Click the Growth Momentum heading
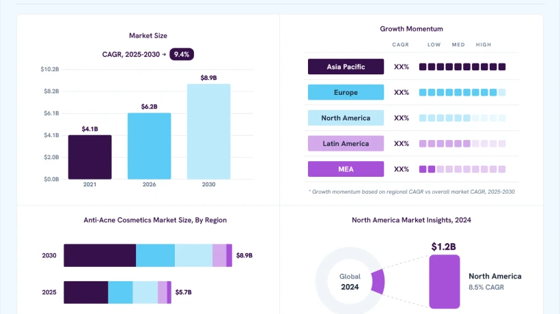 (411, 29)
